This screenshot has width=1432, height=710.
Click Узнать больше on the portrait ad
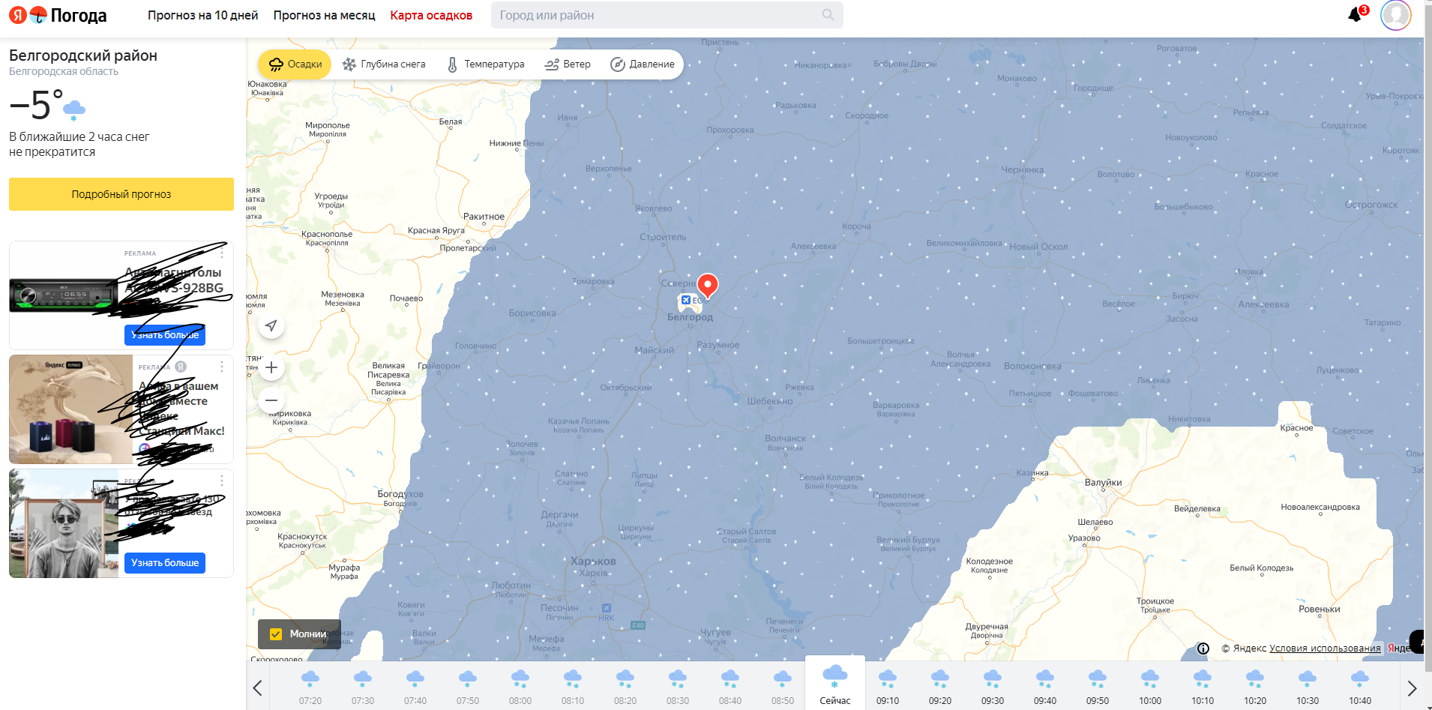[165, 563]
